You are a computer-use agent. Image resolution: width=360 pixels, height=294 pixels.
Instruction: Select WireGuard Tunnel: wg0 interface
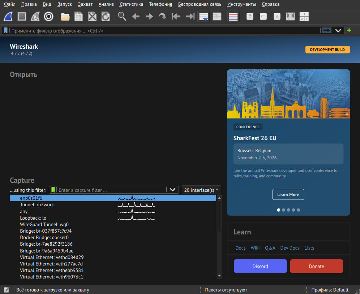(x=113, y=224)
